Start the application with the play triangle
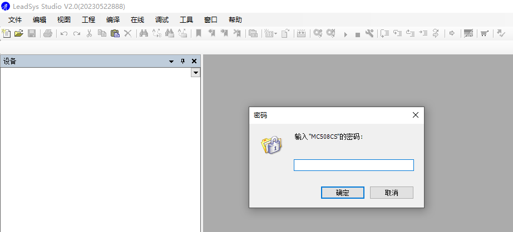The height and width of the screenshot is (232, 513). click(x=346, y=34)
